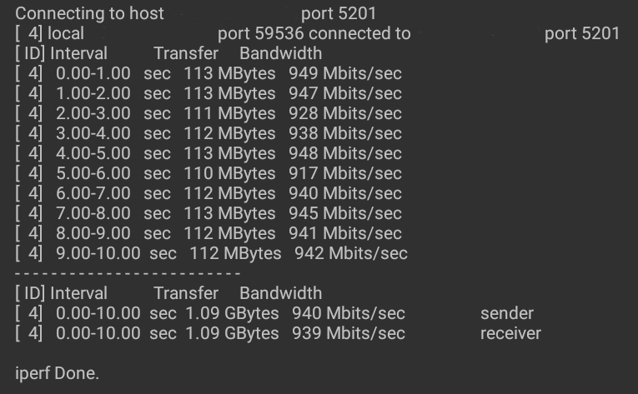
Task: Click the 'iperf Done.' message
Action: 57,373
